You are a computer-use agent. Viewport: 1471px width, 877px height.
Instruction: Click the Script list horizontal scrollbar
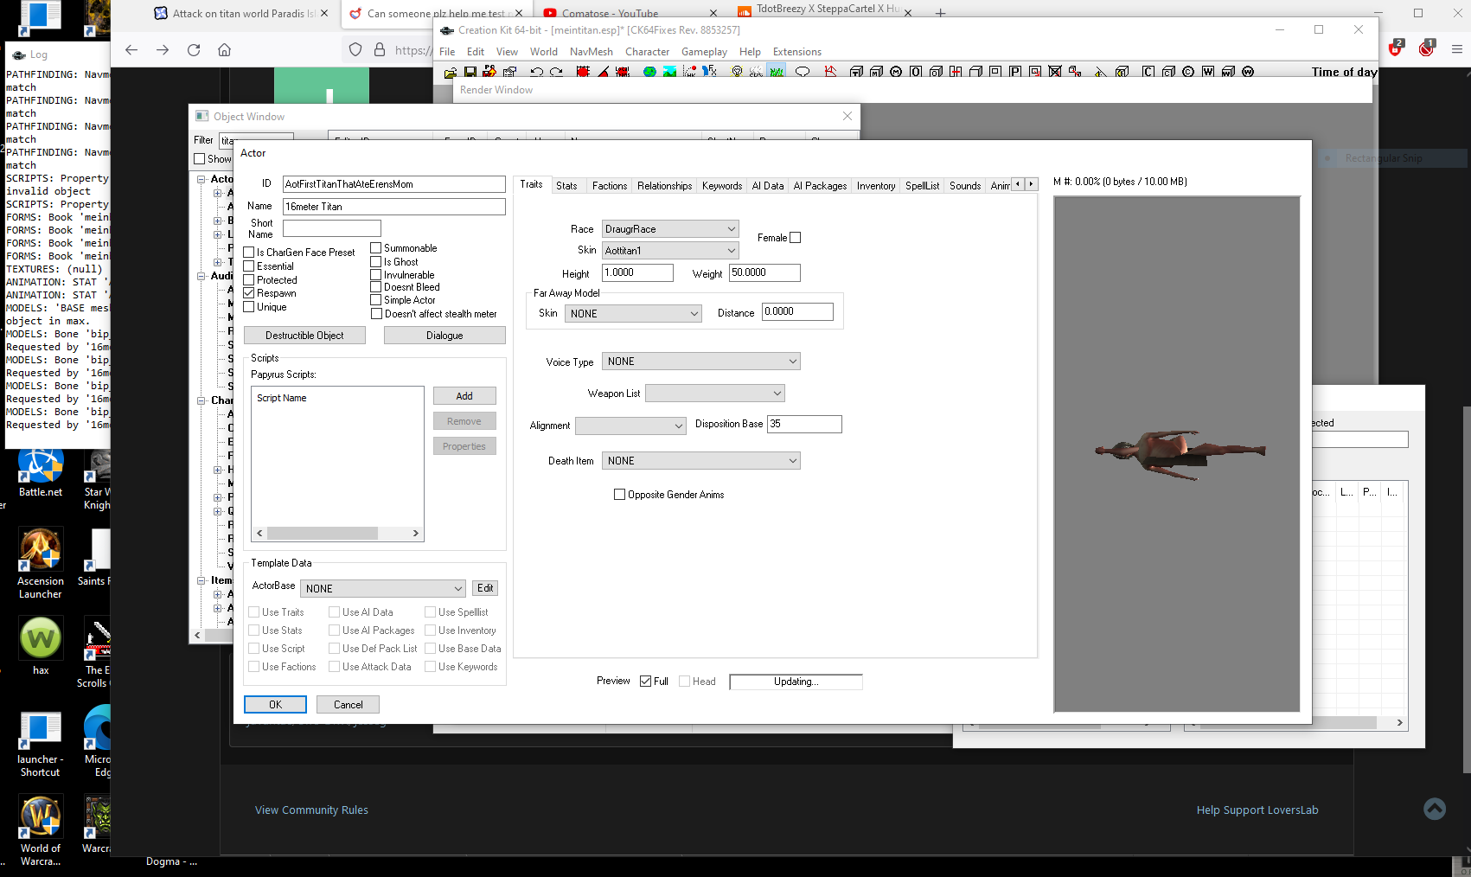[x=338, y=534]
